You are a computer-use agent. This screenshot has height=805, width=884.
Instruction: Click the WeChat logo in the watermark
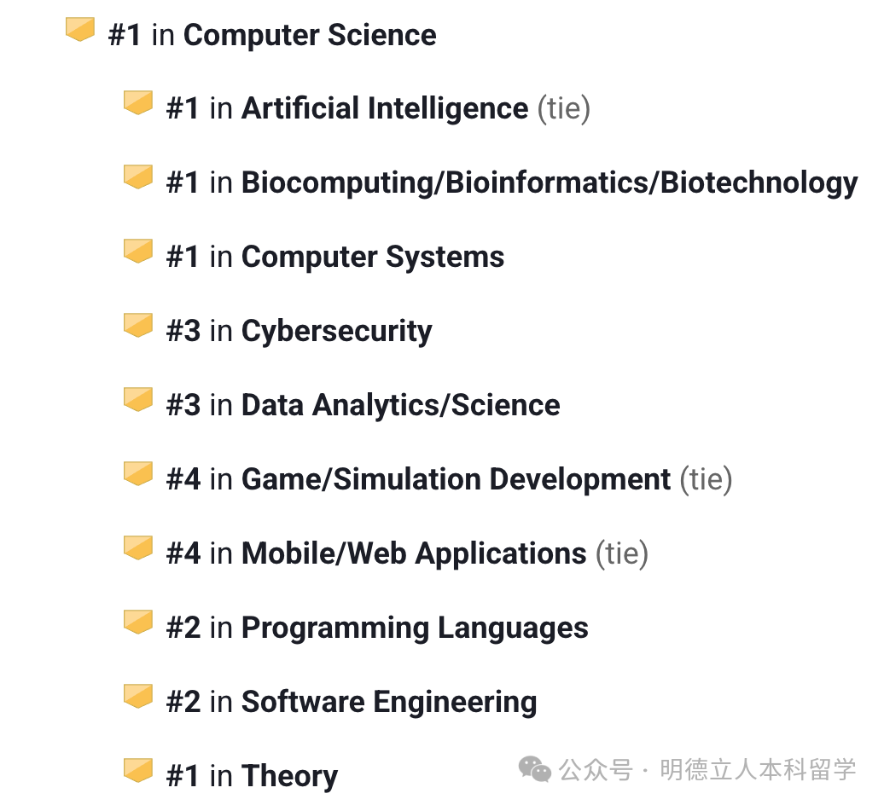click(535, 772)
